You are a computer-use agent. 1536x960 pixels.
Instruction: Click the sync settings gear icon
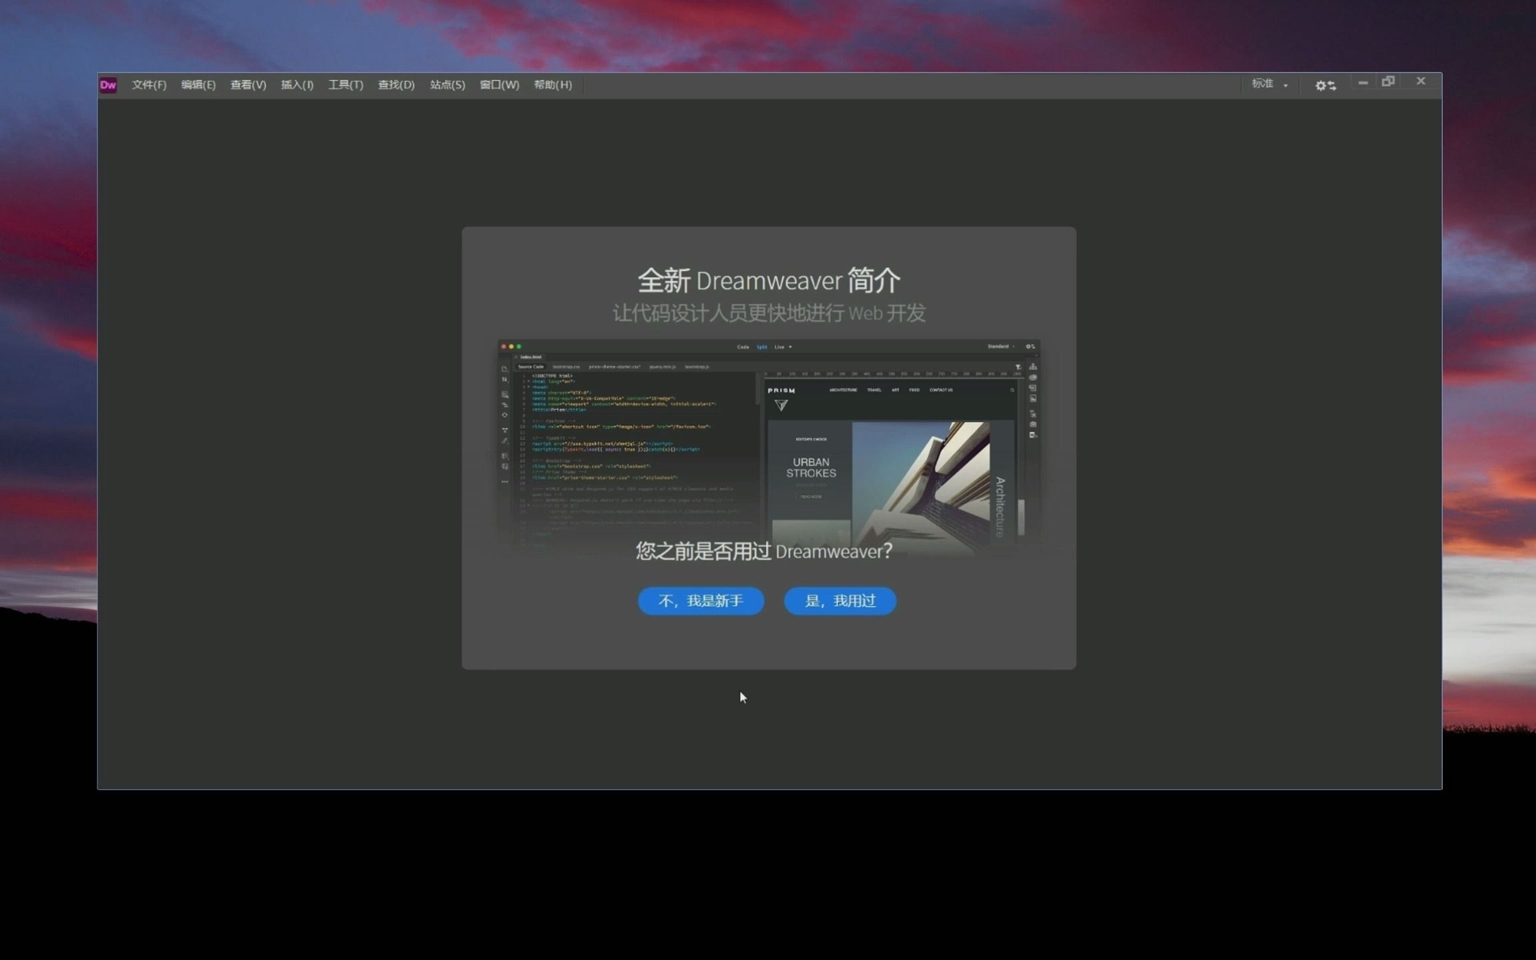1325,85
